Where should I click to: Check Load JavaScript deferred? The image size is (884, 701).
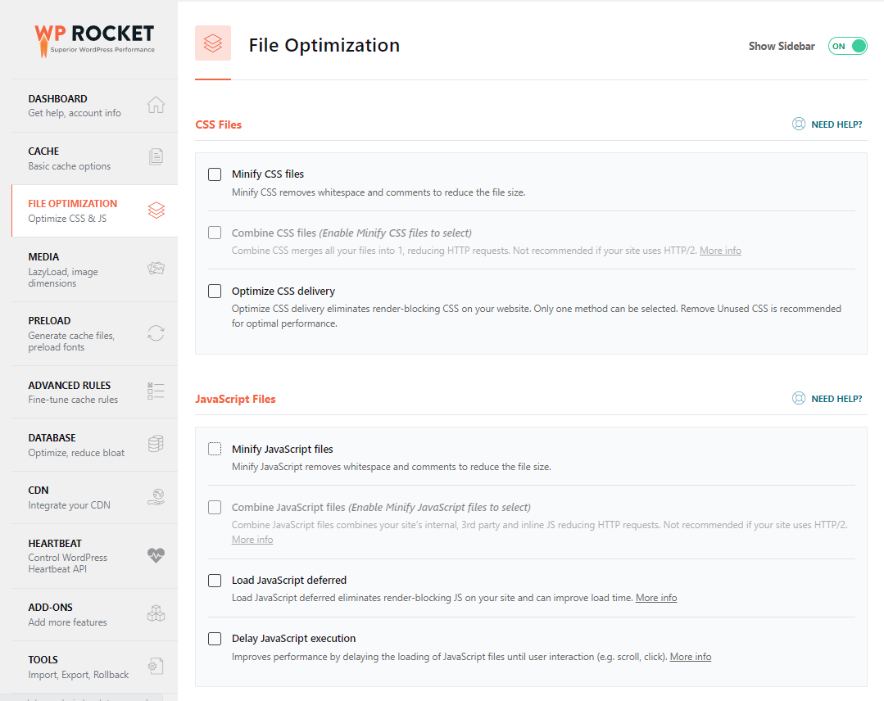[x=215, y=580]
